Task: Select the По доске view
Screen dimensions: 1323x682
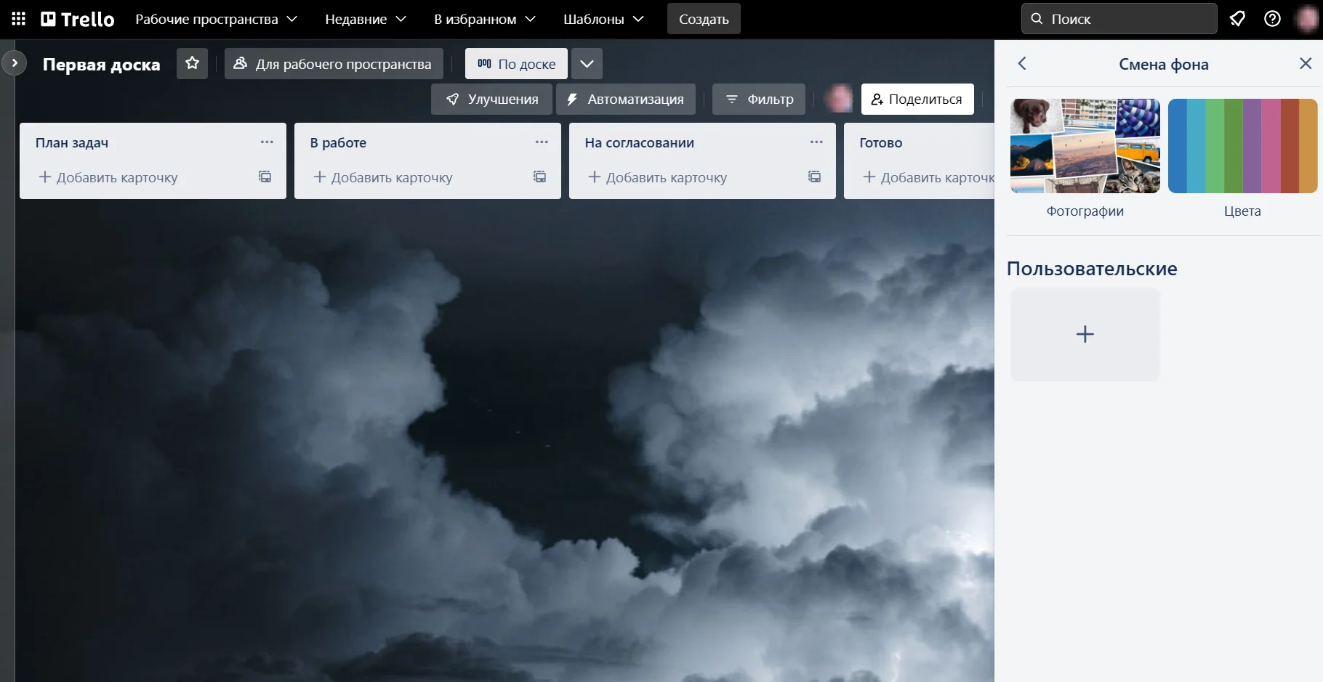Action: [x=516, y=64]
